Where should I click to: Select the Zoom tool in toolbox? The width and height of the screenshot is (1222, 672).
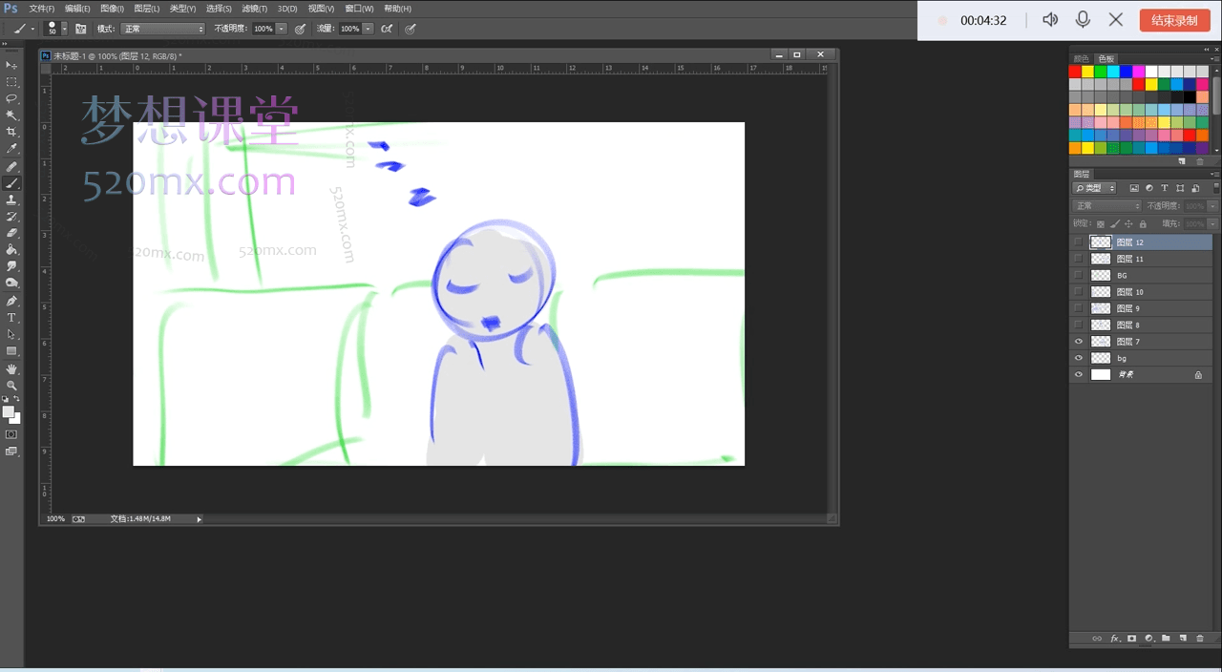pos(11,386)
